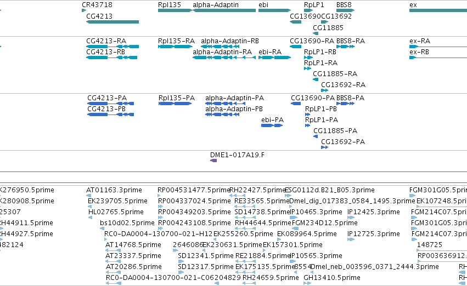Image resolution: width=467 pixels, height=286 pixels.
Task: Select the alpha-Adaptin-RA transcript glyph
Action: [x=224, y=58]
